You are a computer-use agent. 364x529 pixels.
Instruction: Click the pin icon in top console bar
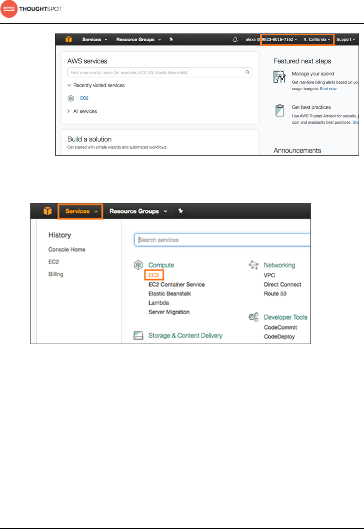coord(171,39)
